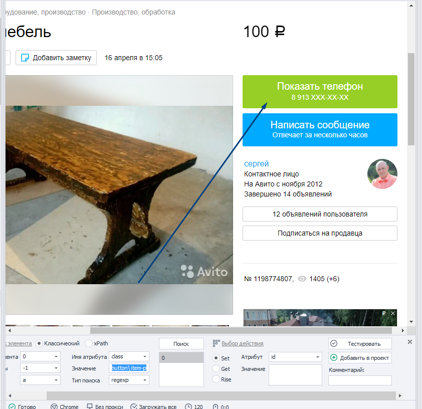Image resolution: width=422 pixels, height=409 pixels.
Task: Click the plus icon on Добавить в проект
Action: tap(334, 357)
